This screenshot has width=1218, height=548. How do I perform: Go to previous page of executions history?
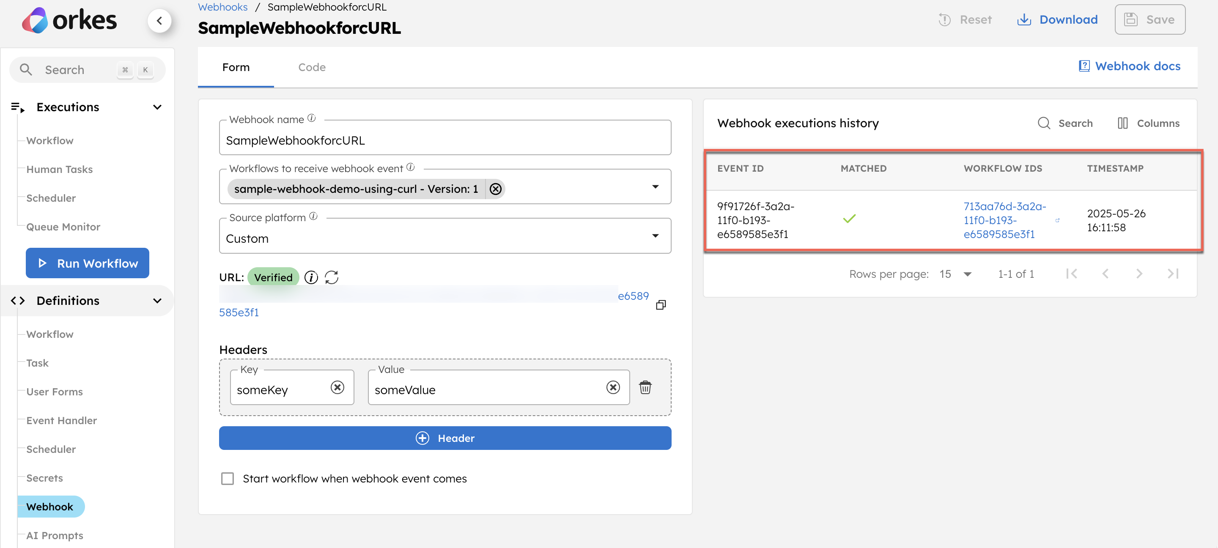(x=1105, y=274)
